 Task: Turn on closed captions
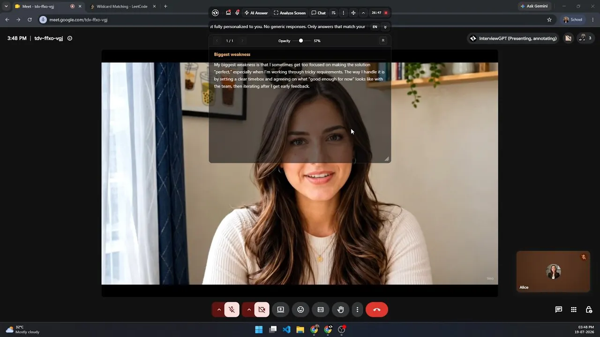[x=321, y=309]
